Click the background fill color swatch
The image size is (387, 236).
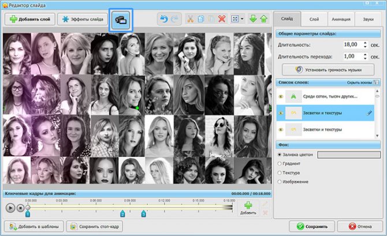coord(348,154)
